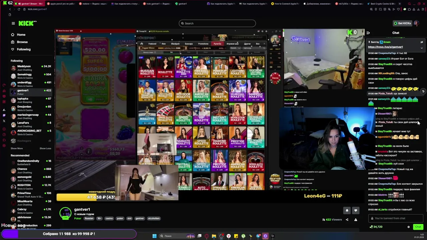Click the banned chat message input

coord(396,218)
